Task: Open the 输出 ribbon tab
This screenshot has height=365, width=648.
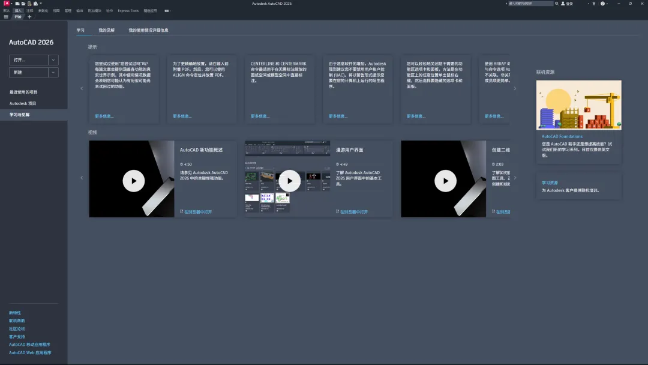Action: click(x=79, y=11)
